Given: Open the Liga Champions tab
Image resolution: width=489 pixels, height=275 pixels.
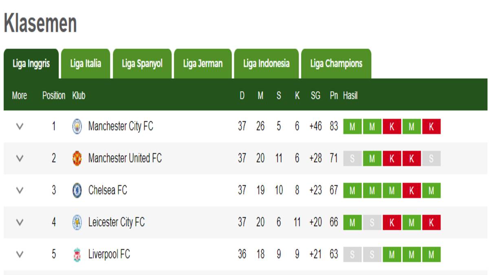Looking at the screenshot, I should (x=336, y=64).
